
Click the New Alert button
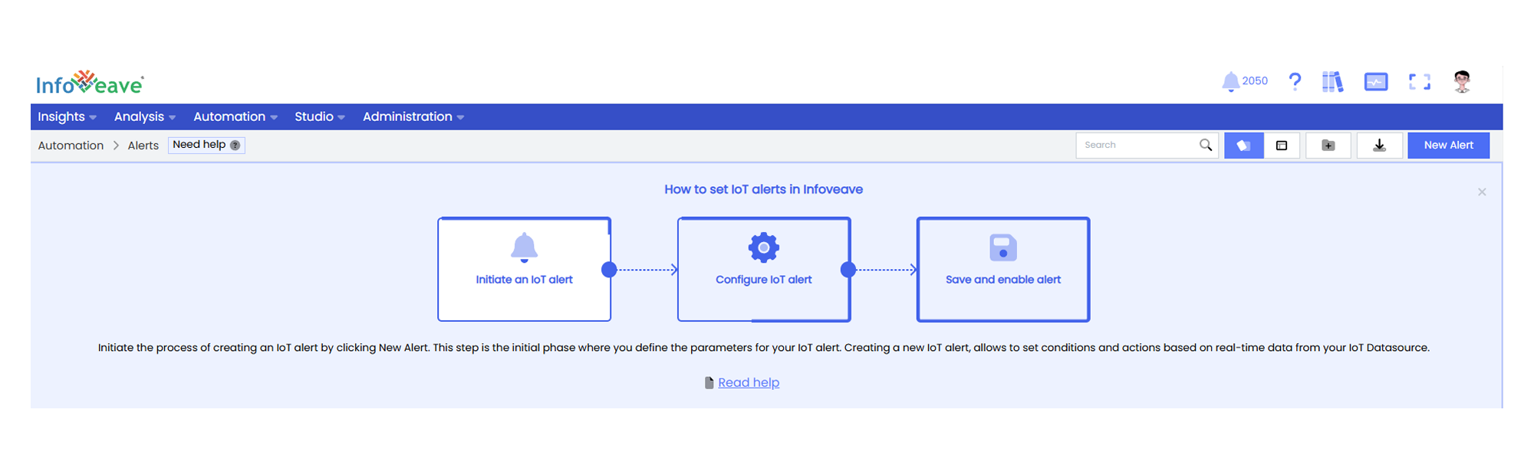click(x=1448, y=146)
